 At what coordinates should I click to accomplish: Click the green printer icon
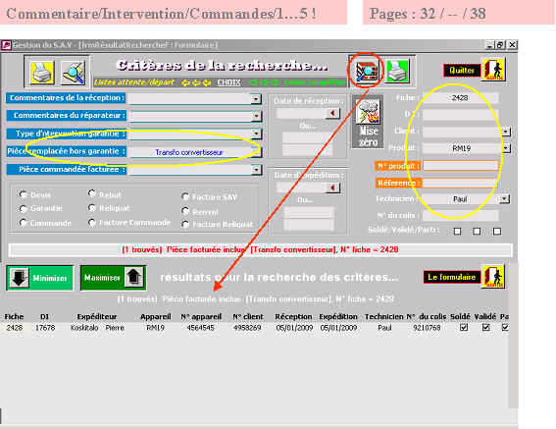397,71
